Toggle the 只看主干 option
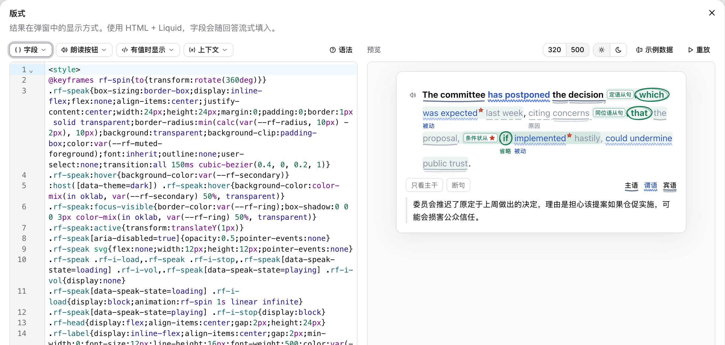 (424, 185)
